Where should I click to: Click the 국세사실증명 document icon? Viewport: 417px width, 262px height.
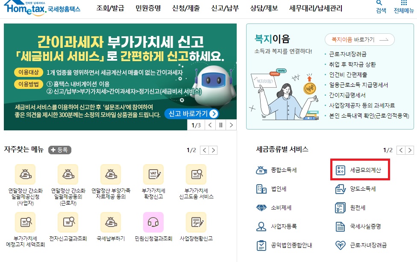point(341,227)
